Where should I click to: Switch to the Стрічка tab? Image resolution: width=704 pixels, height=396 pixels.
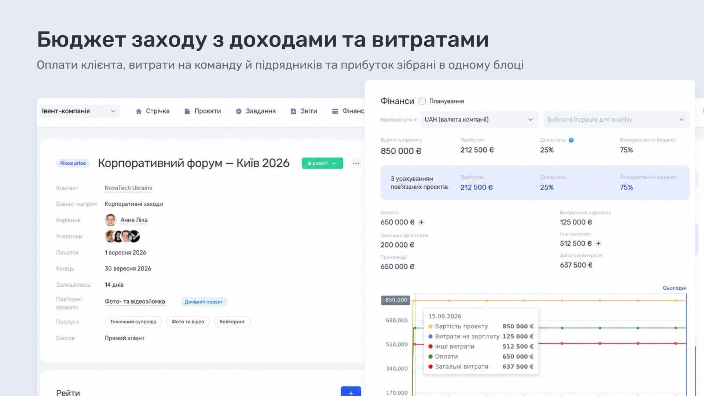pyautogui.click(x=153, y=111)
